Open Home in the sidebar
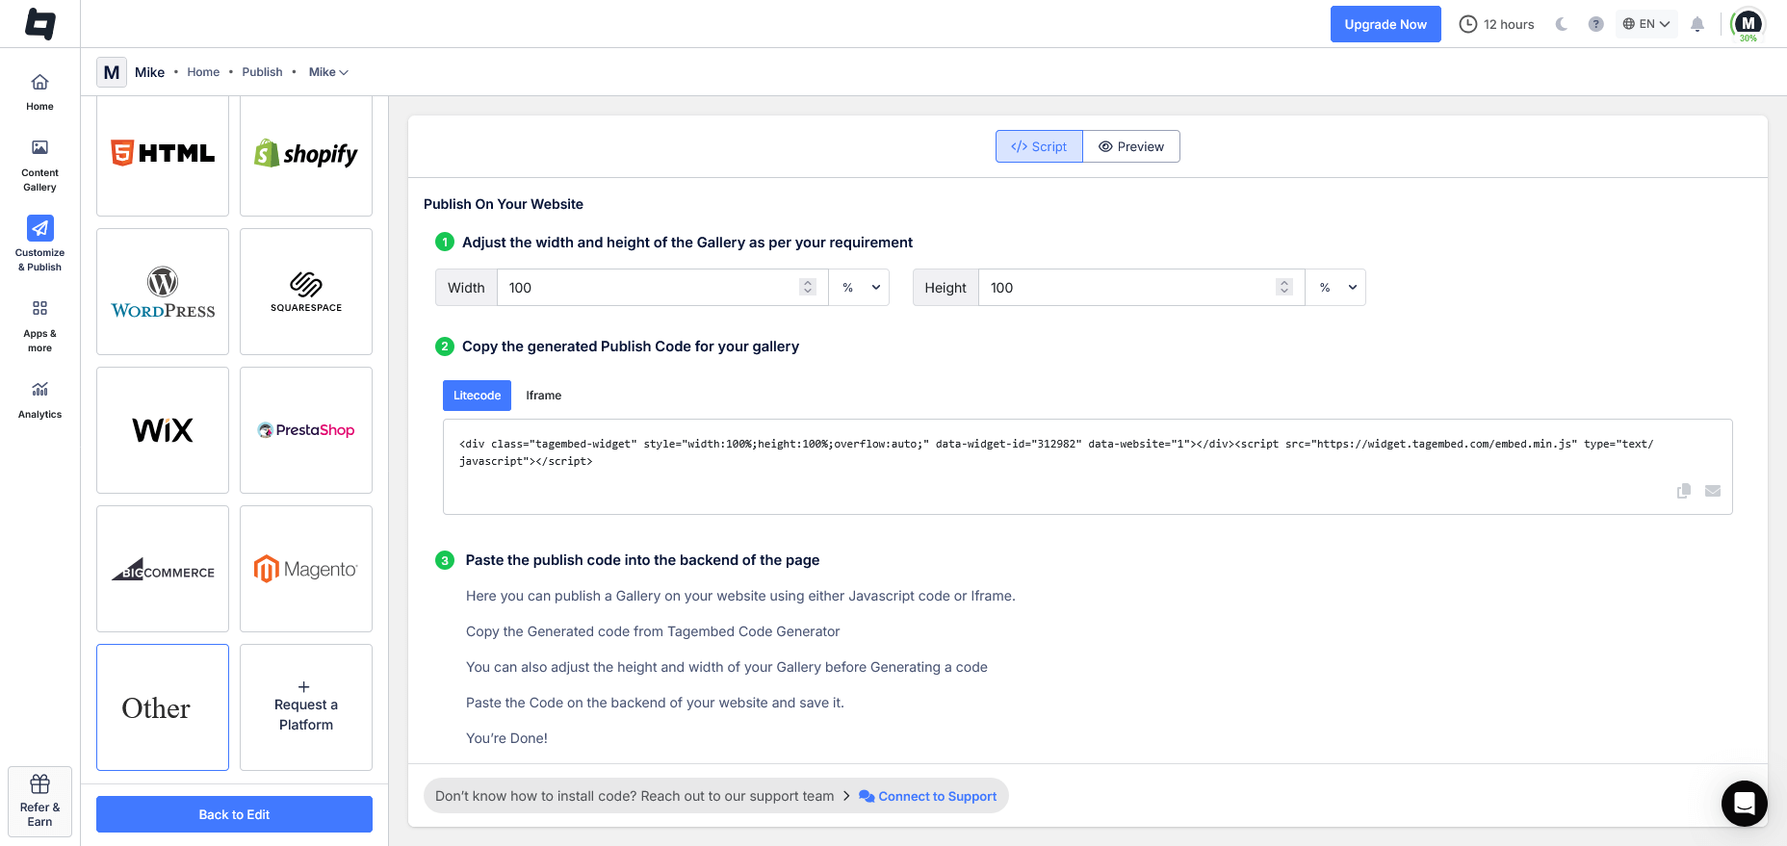Image resolution: width=1787 pixels, height=846 pixels. click(x=39, y=92)
